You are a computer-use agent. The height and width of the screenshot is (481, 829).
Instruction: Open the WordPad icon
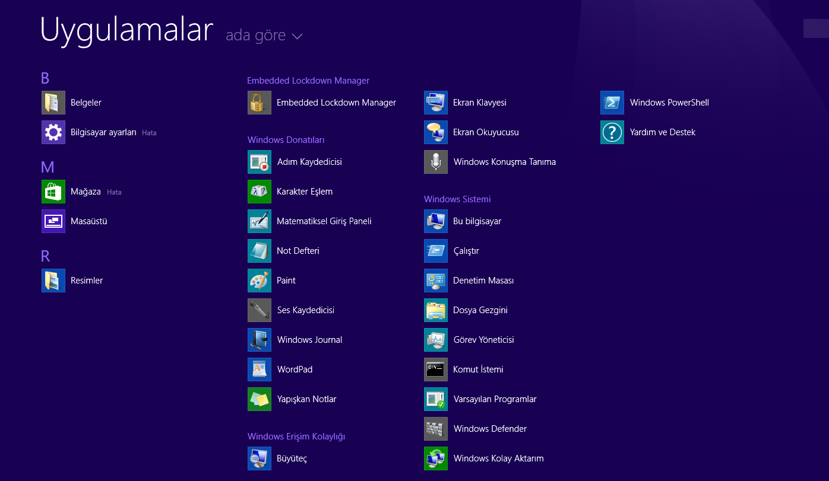click(x=260, y=369)
